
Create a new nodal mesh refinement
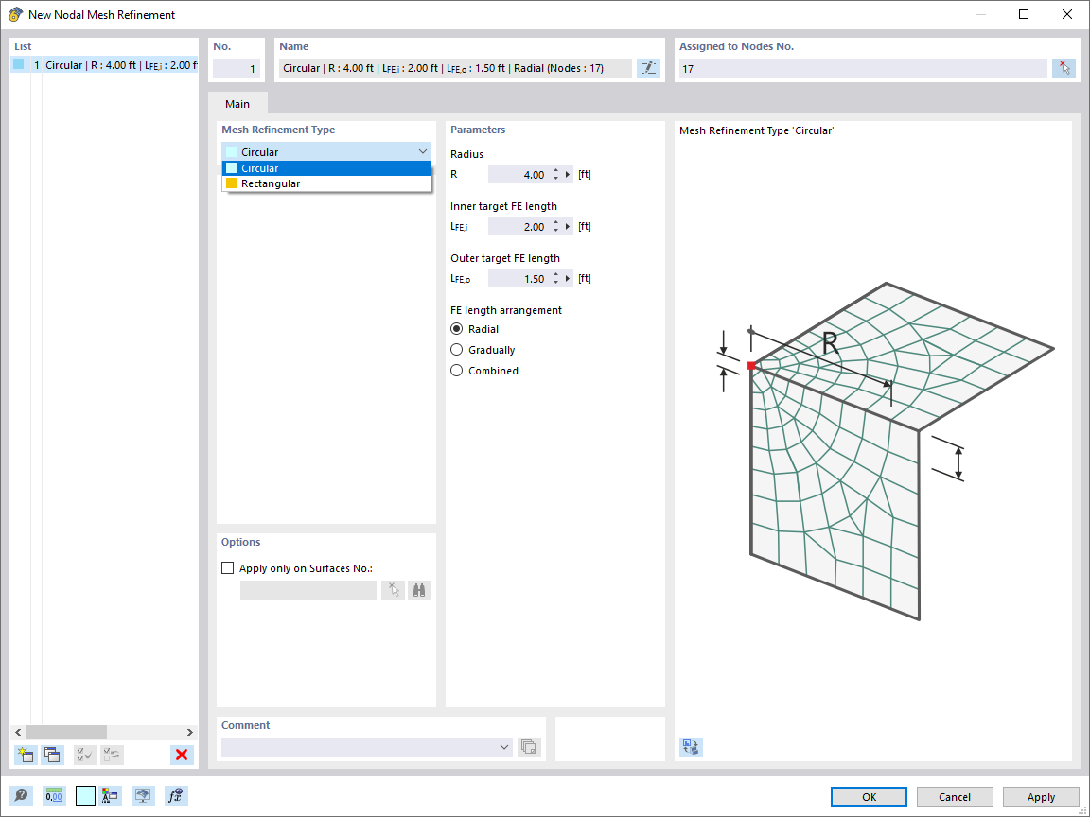tap(24, 755)
